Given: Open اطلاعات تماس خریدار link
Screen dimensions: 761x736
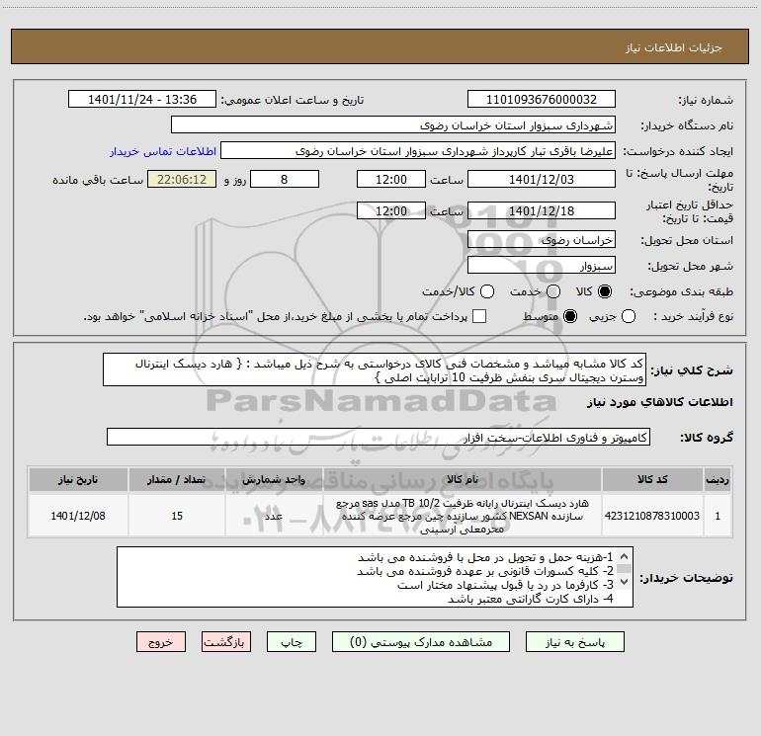Looking at the screenshot, I should [163, 151].
